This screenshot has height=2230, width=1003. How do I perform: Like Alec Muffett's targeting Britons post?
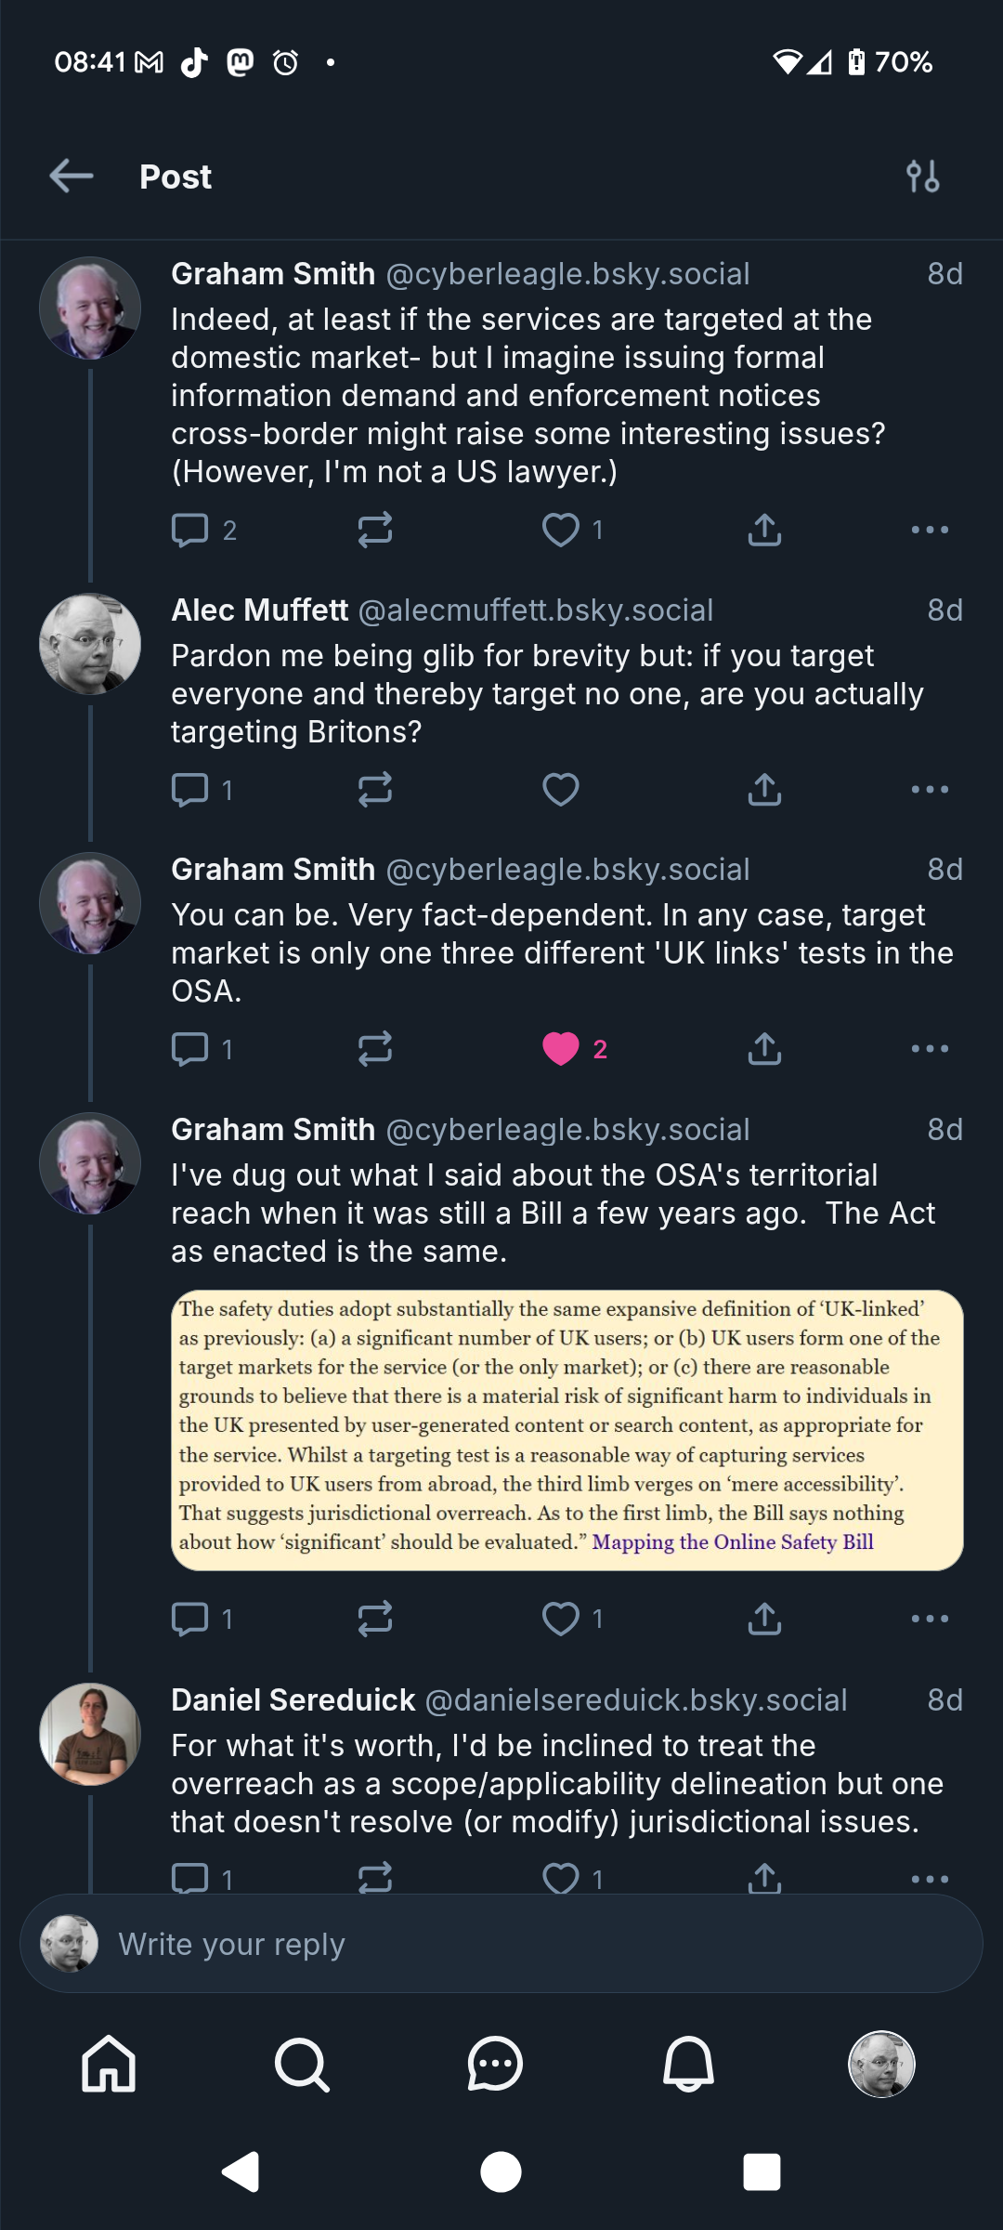point(561,790)
